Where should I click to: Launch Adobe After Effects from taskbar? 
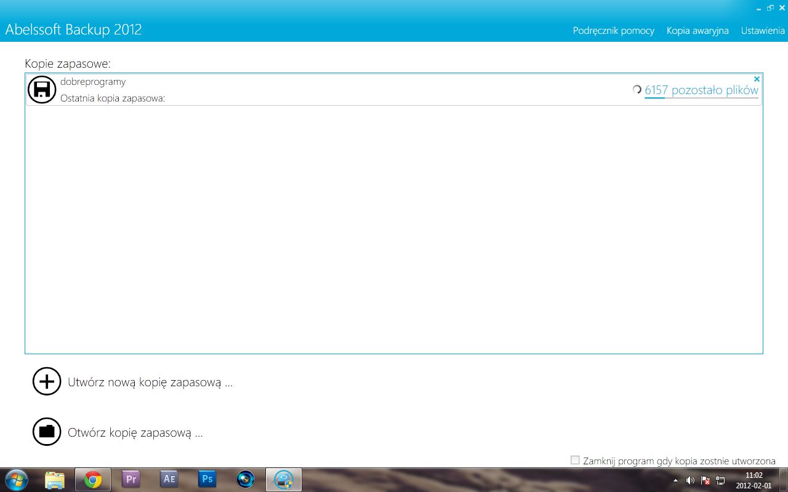[169, 480]
